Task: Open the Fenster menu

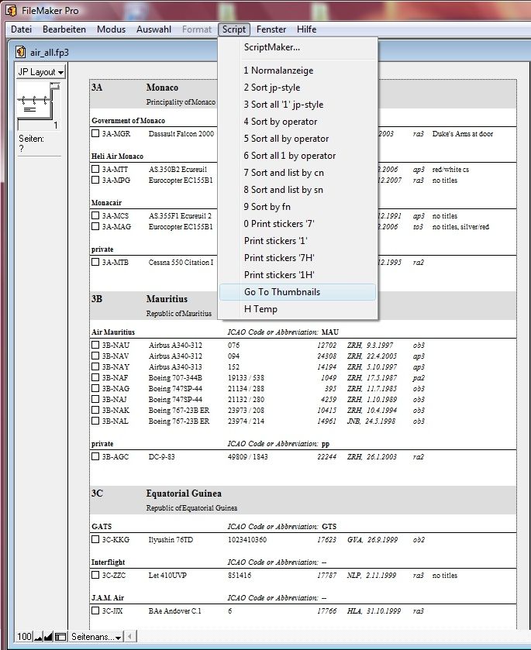Action: click(x=271, y=29)
